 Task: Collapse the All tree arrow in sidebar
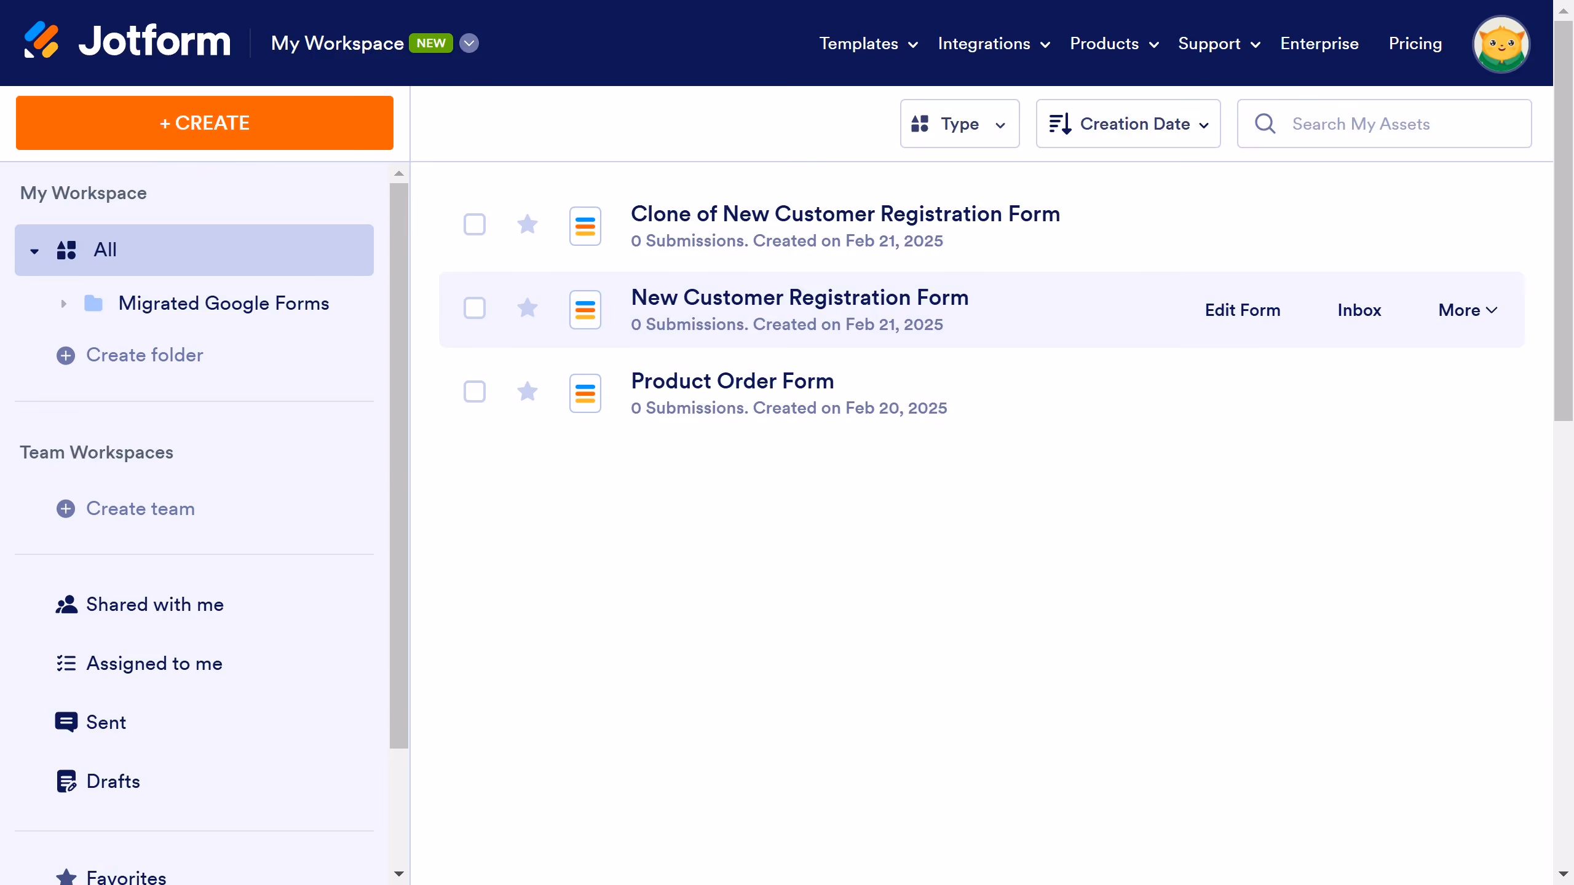click(x=34, y=251)
